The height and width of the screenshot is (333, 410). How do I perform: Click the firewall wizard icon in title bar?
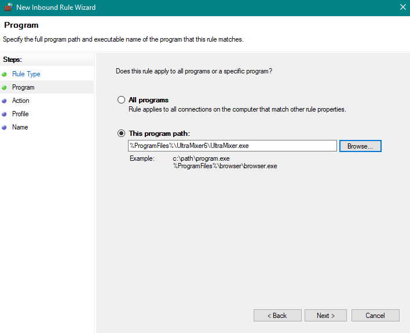coord(8,8)
